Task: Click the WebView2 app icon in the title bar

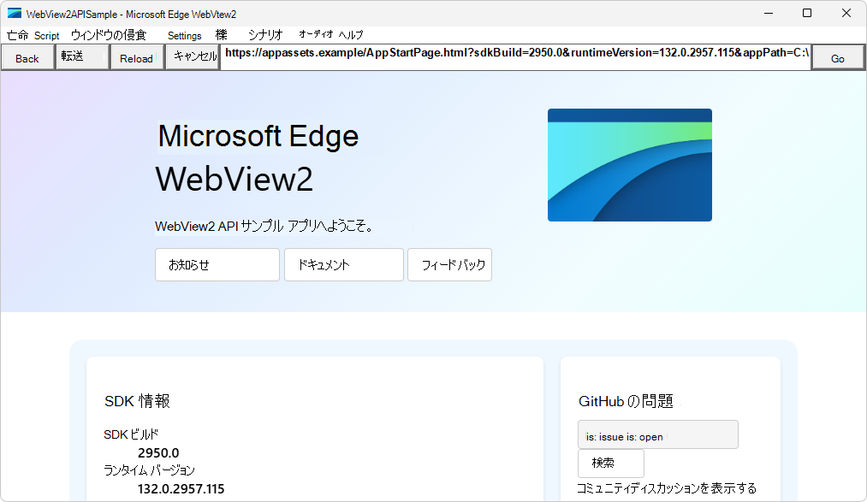Action: pyautogui.click(x=14, y=12)
